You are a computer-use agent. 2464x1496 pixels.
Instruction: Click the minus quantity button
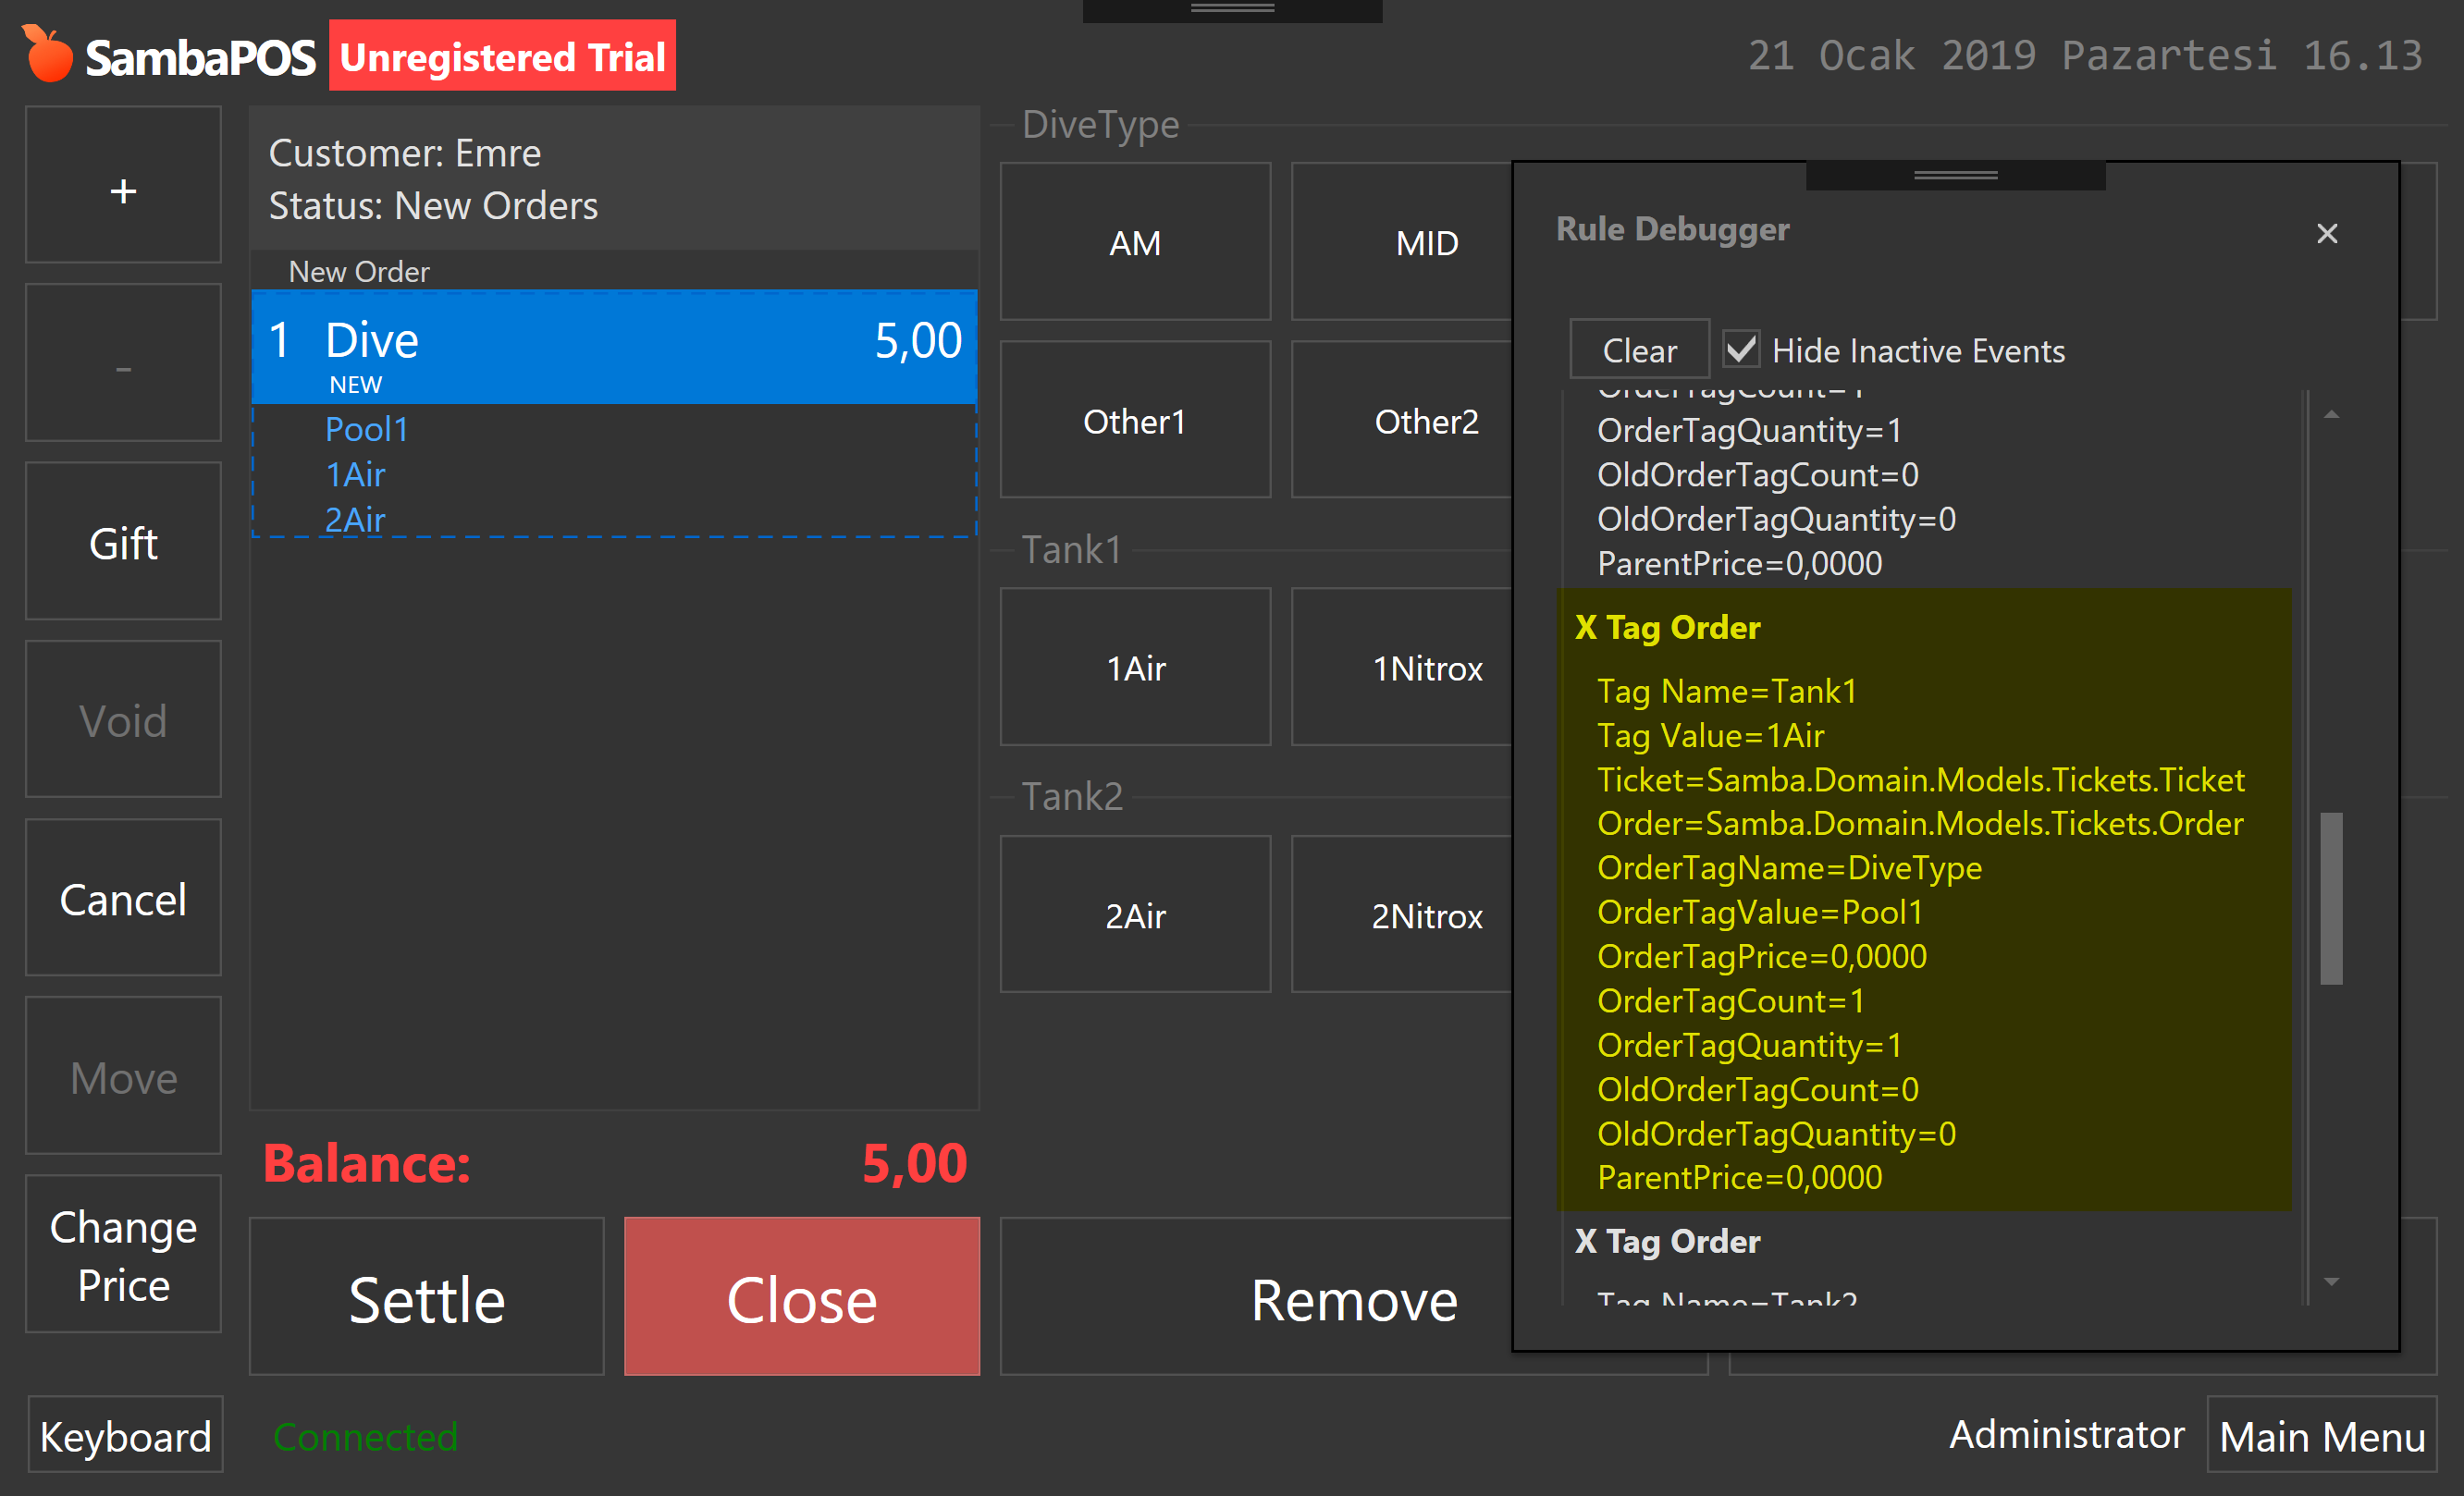tap(123, 363)
